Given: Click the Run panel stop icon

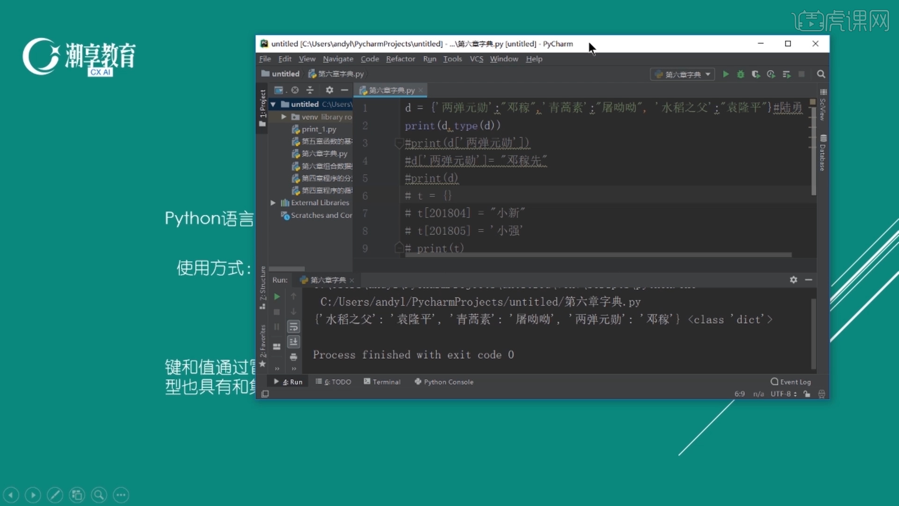Looking at the screenshot, I should 277,312.
